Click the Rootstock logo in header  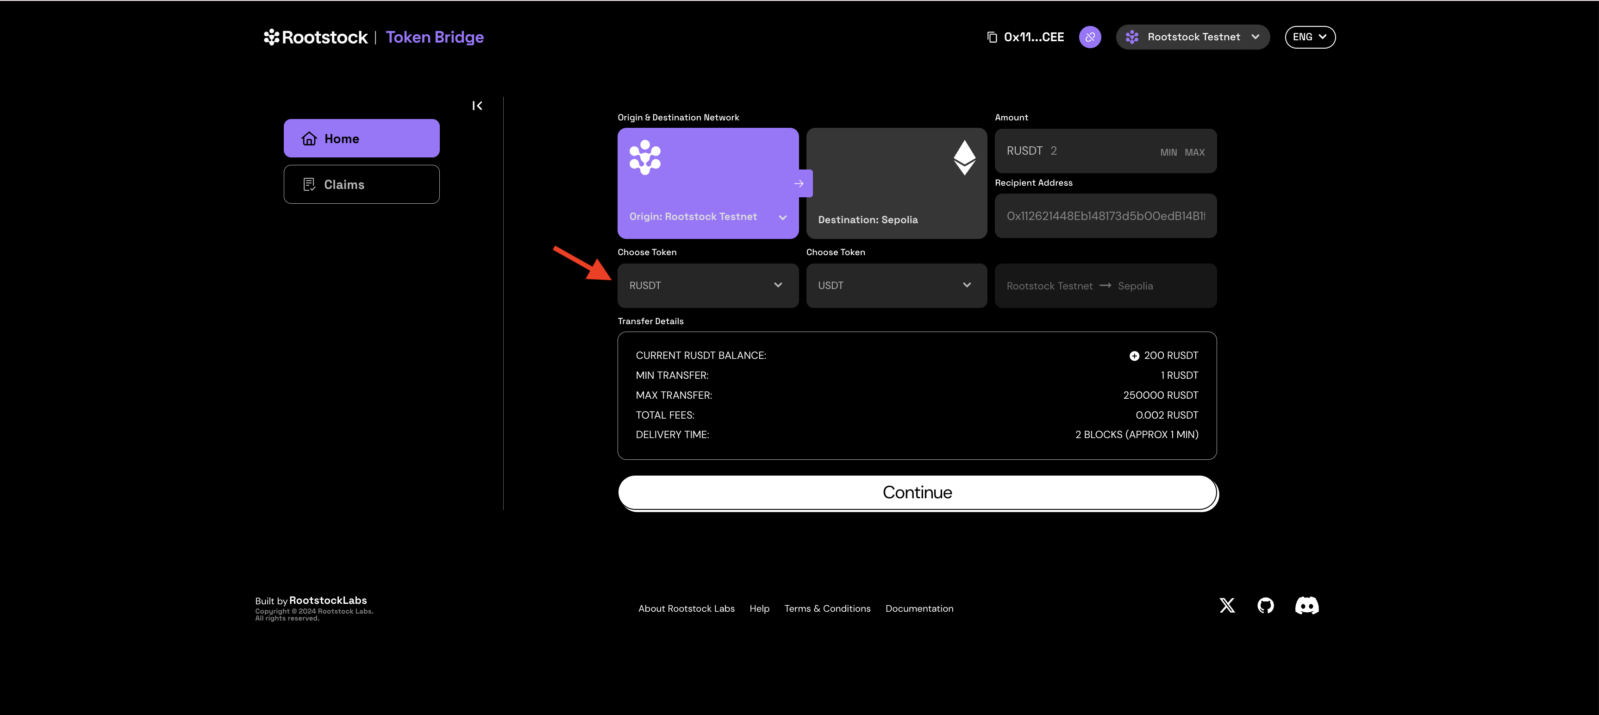[x=316, y=37]
